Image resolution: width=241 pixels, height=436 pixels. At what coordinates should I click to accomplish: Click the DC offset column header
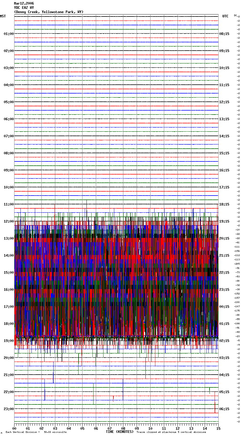235,15
